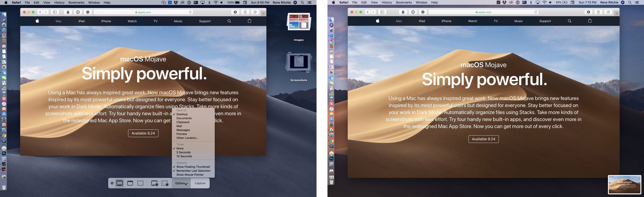Toggle Safari sidebar in the left window
The image size is (644, 197).
pos(55,12)
